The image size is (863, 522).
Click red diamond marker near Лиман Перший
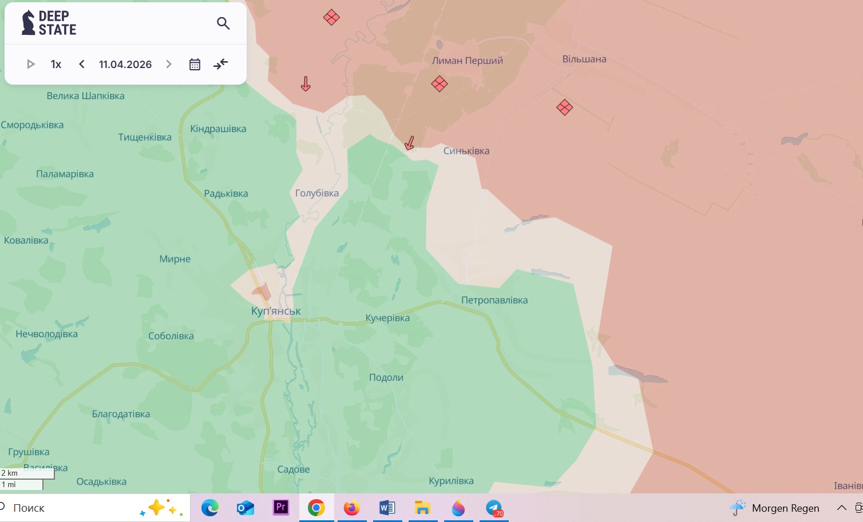[439, 84]
